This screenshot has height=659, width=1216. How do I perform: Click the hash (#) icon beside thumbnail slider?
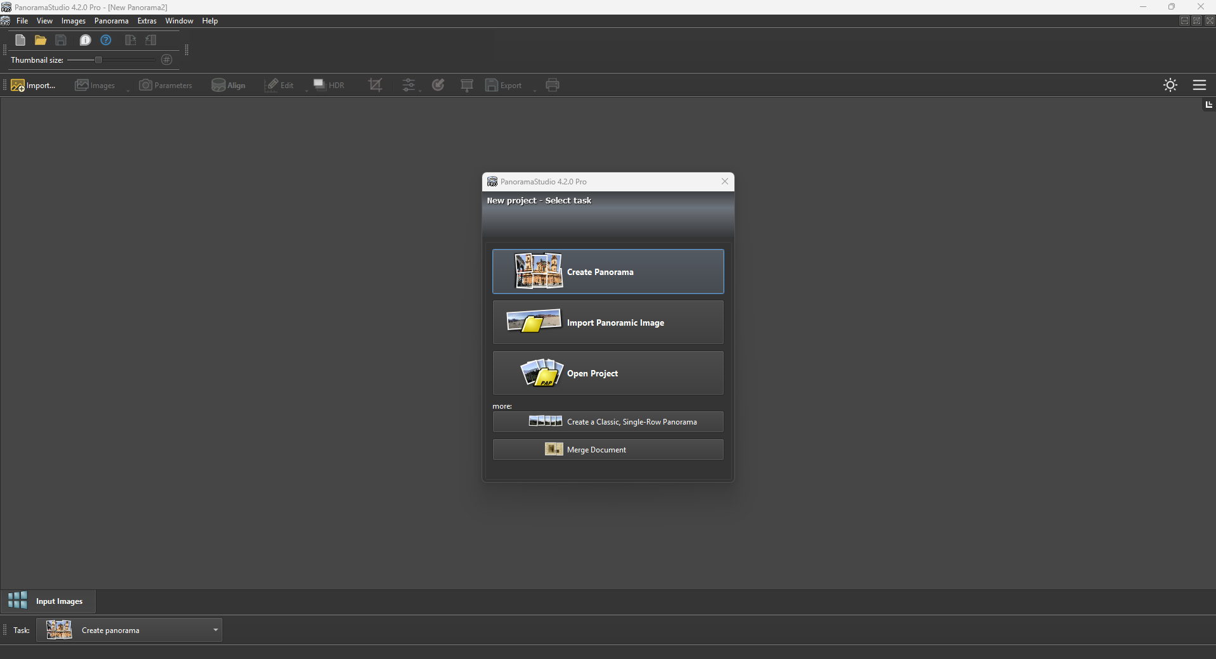[x=167, y=60]
